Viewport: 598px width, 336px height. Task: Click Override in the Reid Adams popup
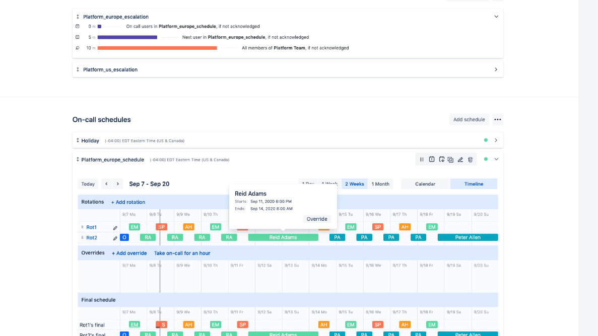(x=317, y=219)
